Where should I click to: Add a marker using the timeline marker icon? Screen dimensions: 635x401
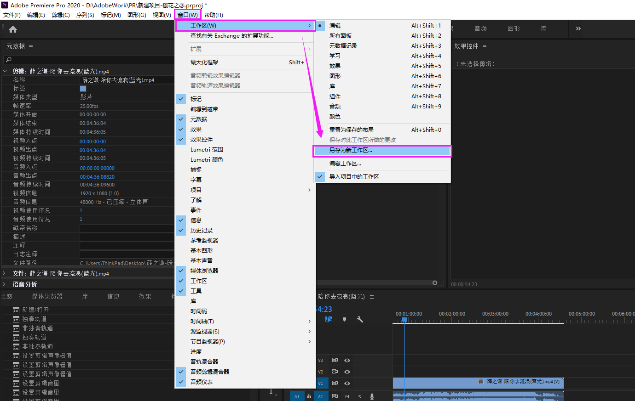click(344, 320)
